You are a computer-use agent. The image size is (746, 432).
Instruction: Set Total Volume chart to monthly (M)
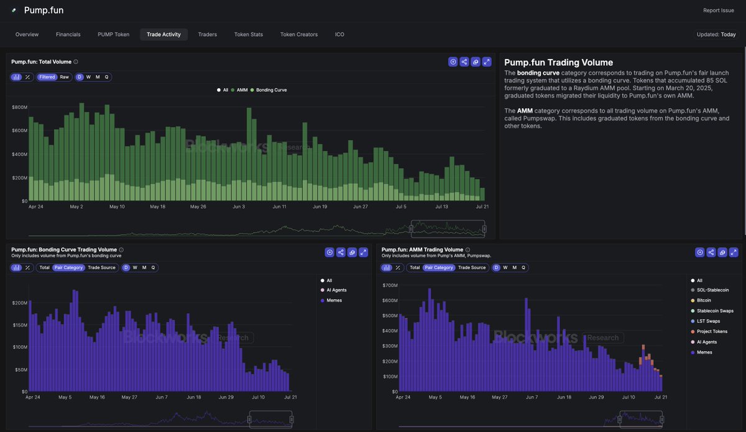pos(98,77)
